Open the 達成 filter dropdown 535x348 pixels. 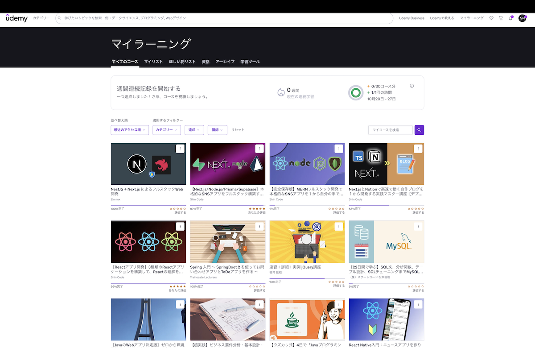click(194, 129)
